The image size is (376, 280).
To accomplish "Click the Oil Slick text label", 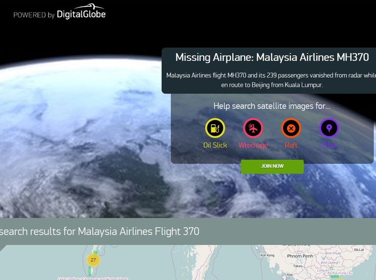I will [215, 145].
